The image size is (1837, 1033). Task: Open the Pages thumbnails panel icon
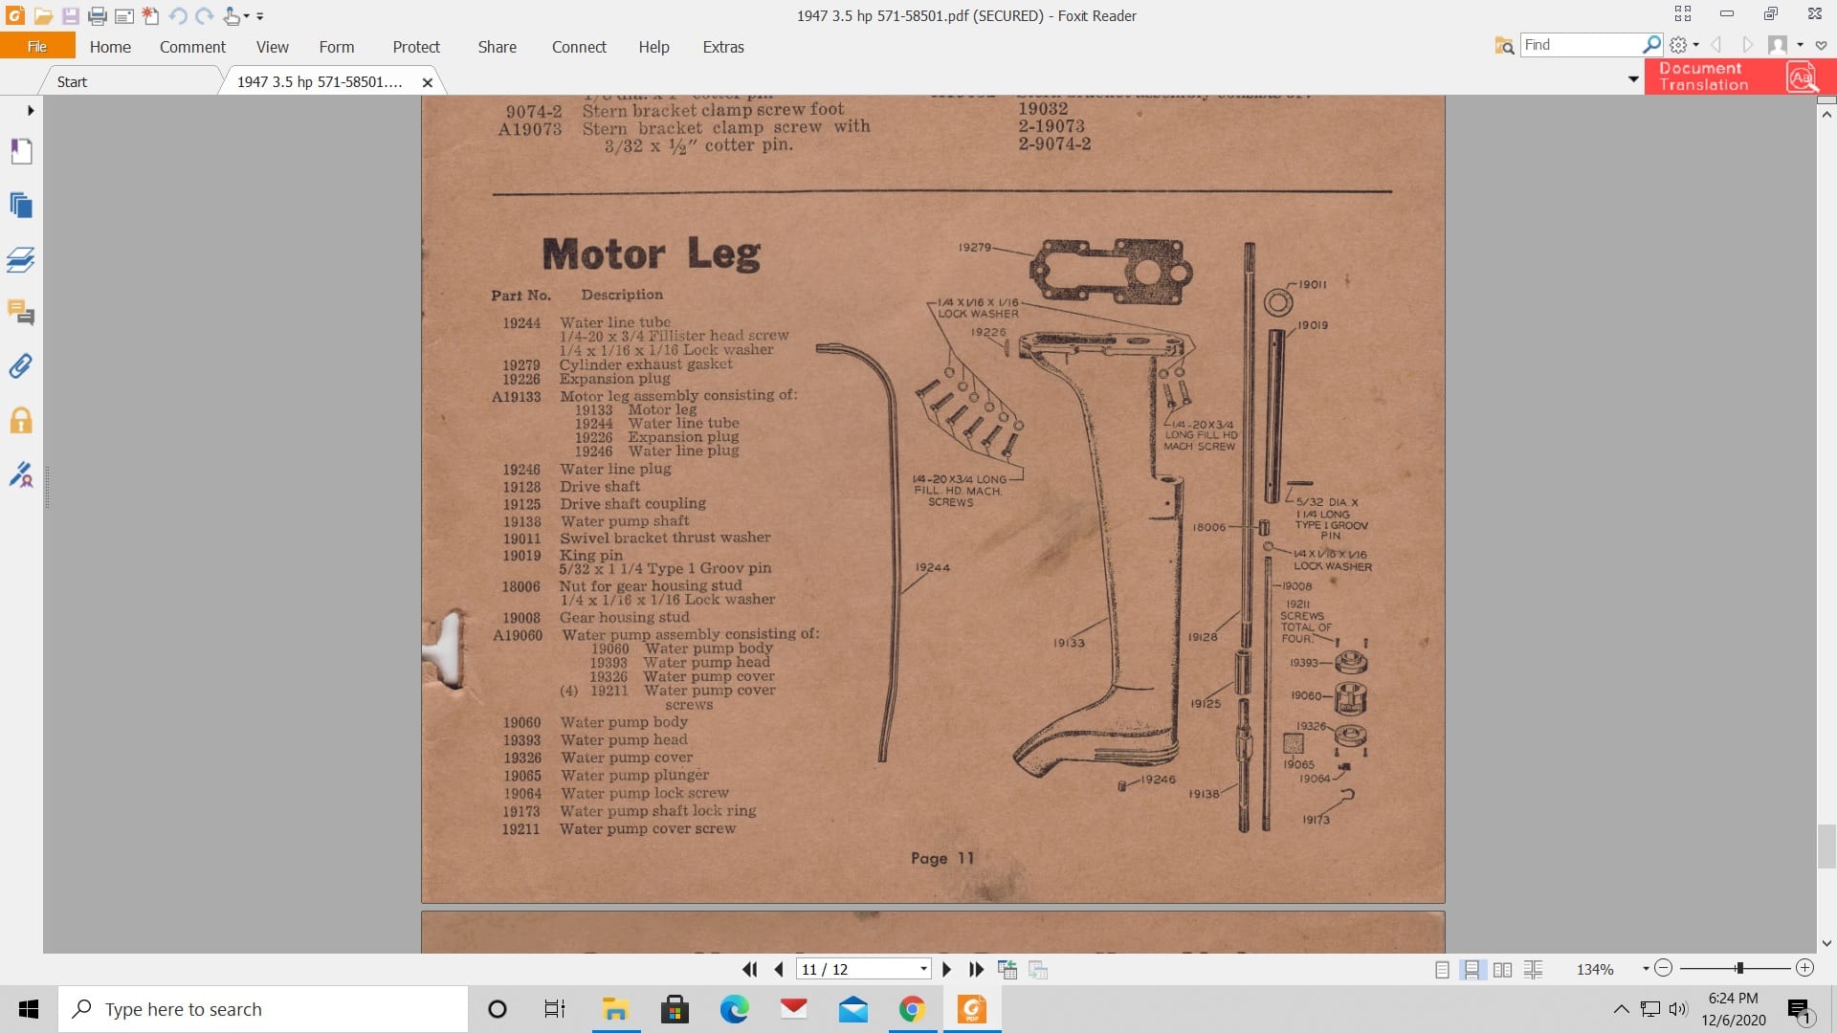pos(21,205)
